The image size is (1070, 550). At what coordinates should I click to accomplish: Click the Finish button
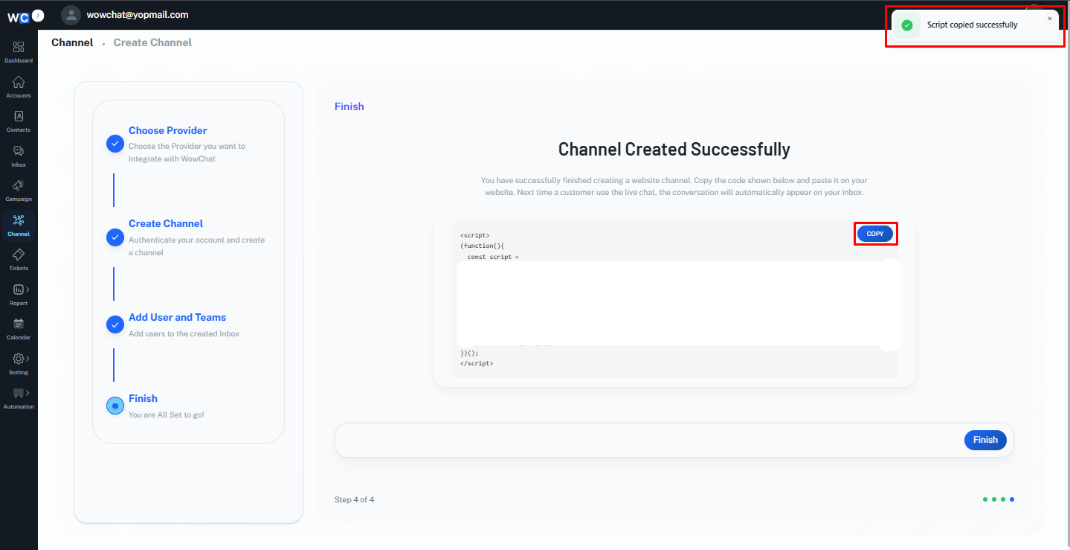click(985, 440)
